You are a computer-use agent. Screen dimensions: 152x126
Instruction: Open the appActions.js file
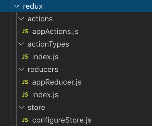tap(55, 32)
